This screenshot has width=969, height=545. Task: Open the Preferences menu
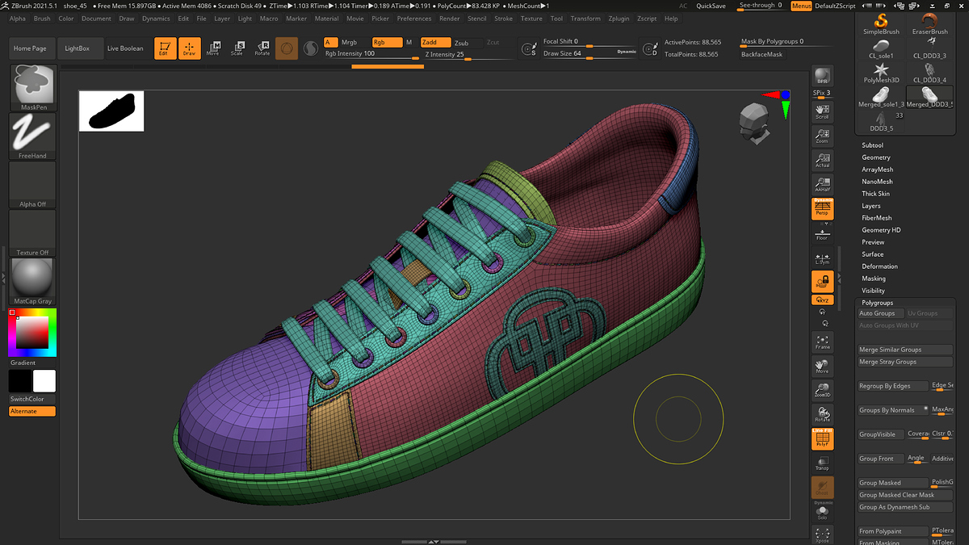click(x=414, y=19)
